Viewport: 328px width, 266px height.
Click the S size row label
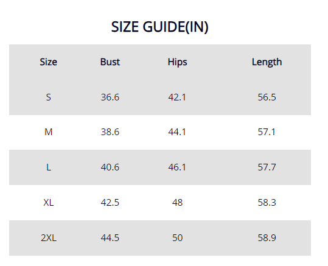pos(49,97)
